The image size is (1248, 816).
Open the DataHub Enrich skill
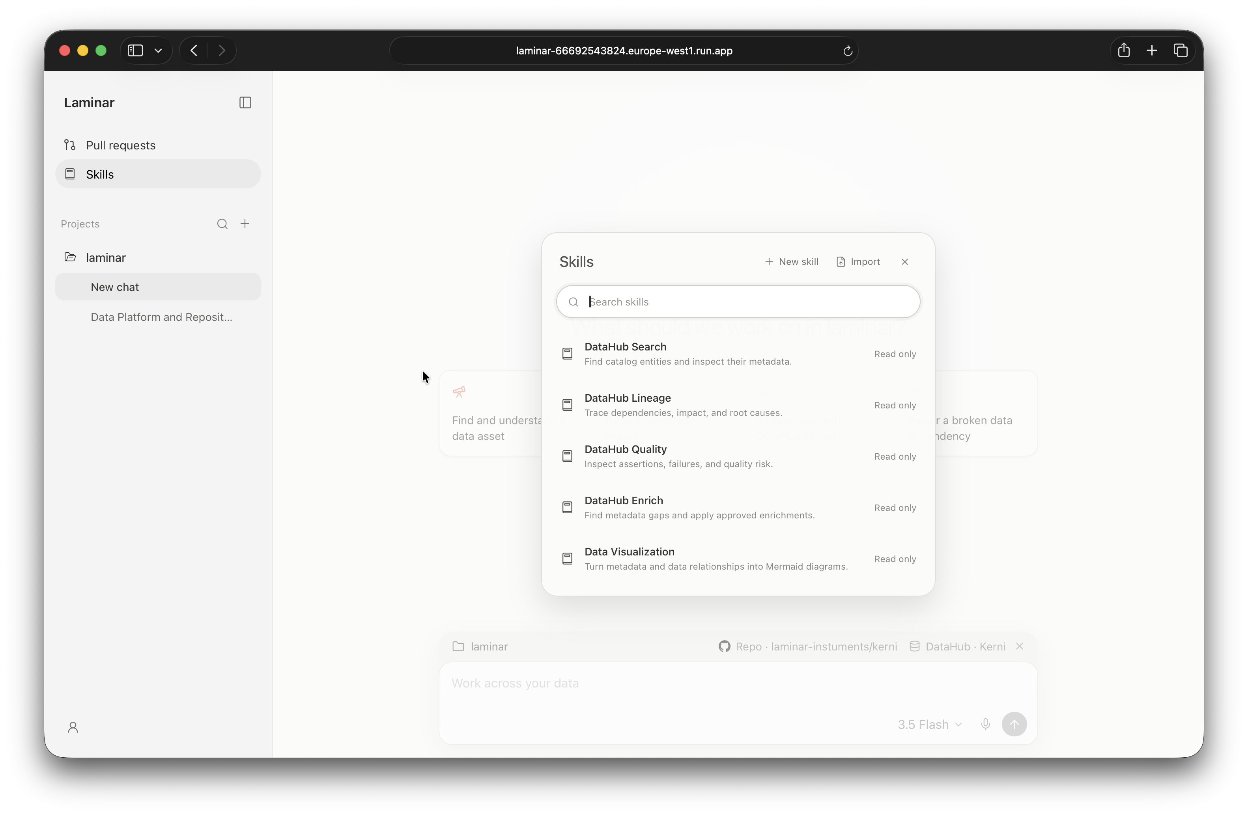(738, 507)
